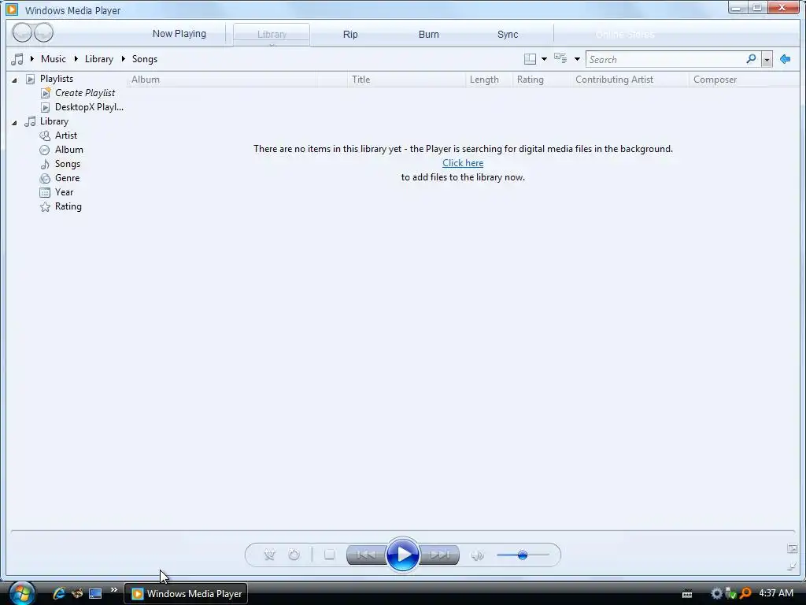Sort by Contributing Artist column header

click(x=630, y=80)
